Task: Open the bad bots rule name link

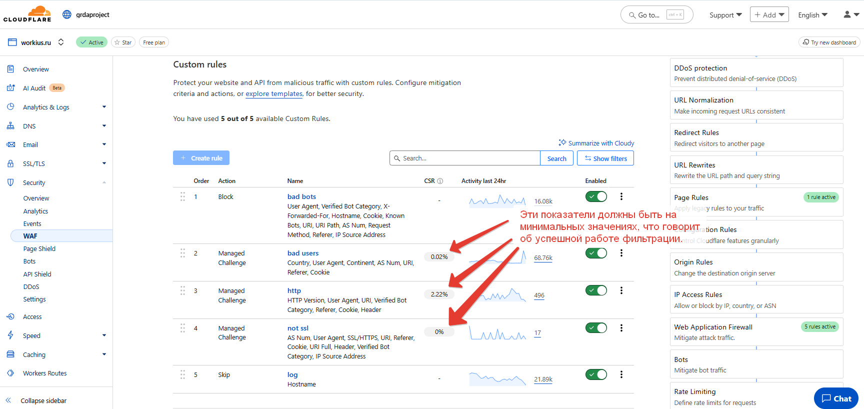Action: coord(301,196)
